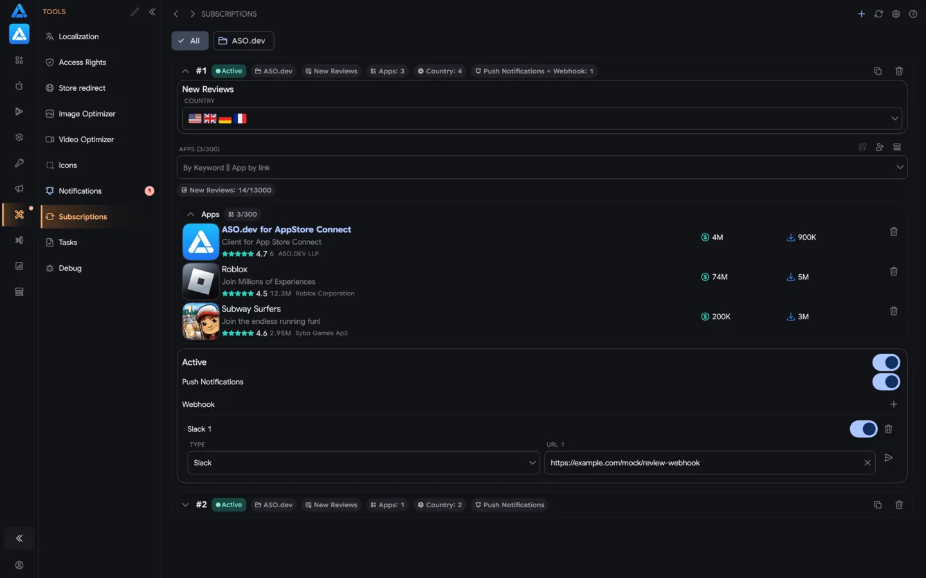Click Active status badge on subscription #2
Viewport: 926px width, 578px height.
[229, 505]
